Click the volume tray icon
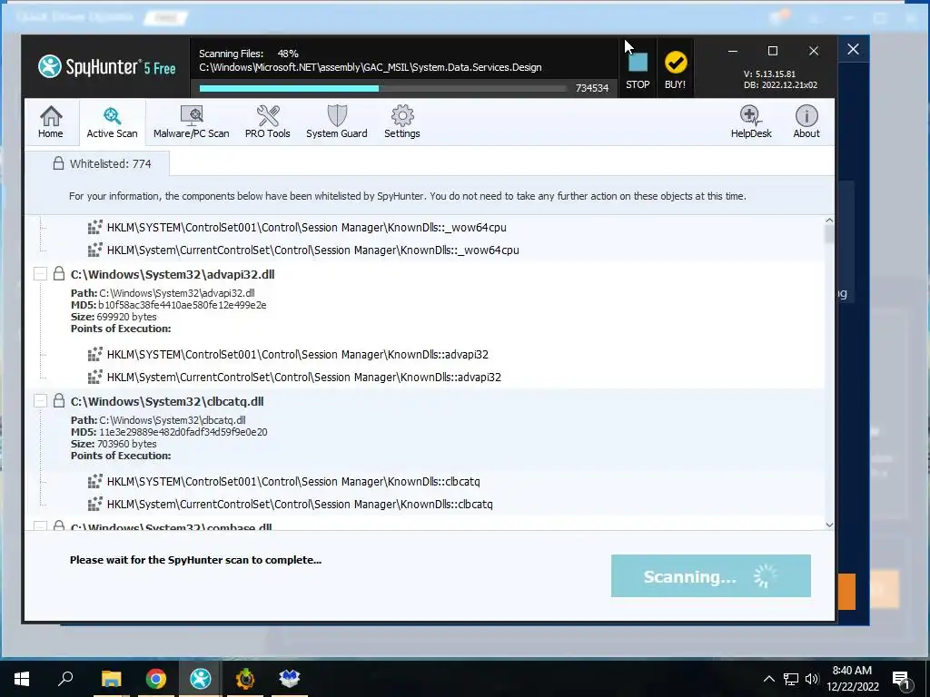Screen dimensions: 930x697 click(812, 679)
